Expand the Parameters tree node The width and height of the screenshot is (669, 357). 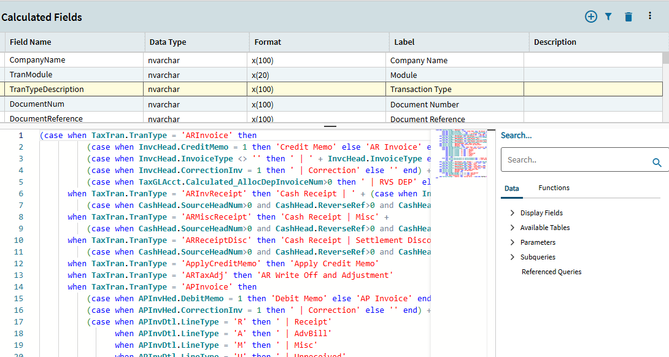click(512, 242)
